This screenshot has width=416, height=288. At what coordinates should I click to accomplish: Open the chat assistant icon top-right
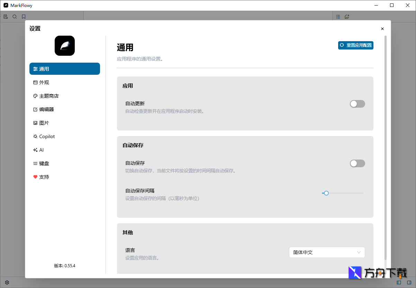click(347, 16)
